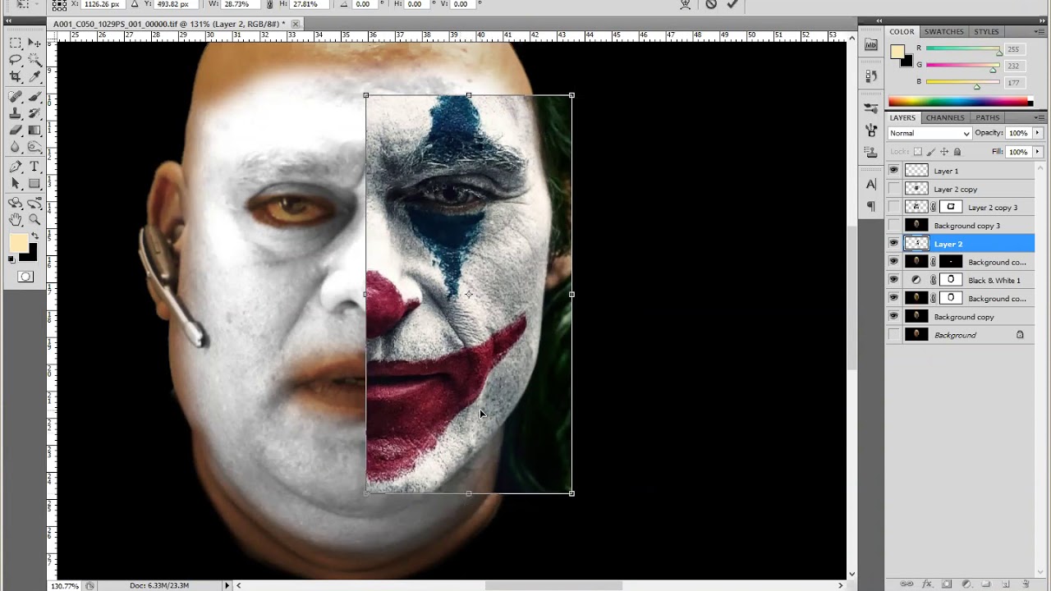The width and height of the screenshot is (1051, 591).
Task: Select the Gradient tool
Action: pos(34,131)
